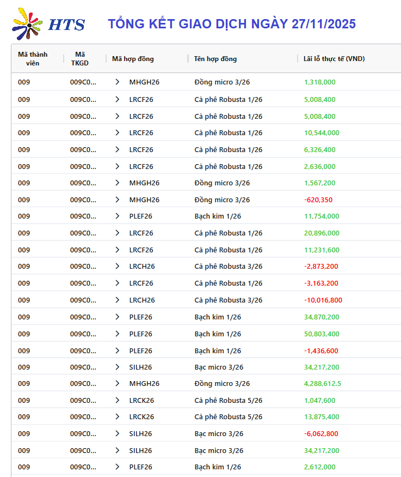The image size is (401, 477).
Task: Sort by "Lãi lỗ thực tế (VND)" header
Action: pos(334,59)
